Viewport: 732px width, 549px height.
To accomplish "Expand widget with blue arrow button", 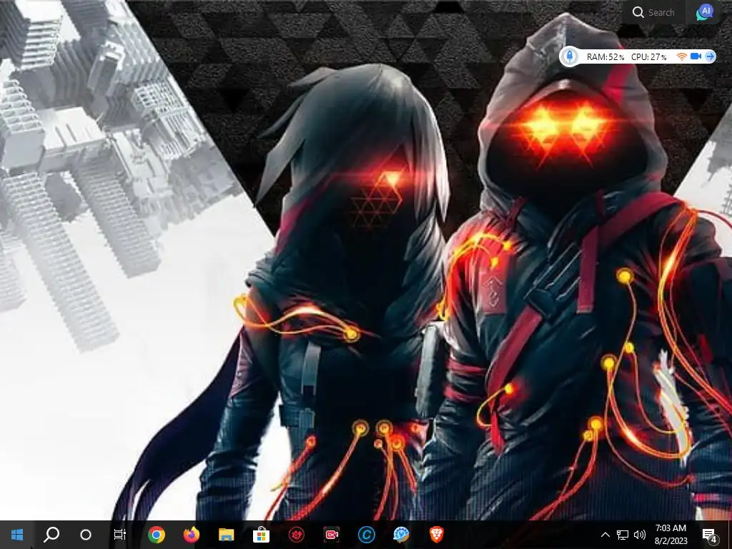I will coord(710,56).
